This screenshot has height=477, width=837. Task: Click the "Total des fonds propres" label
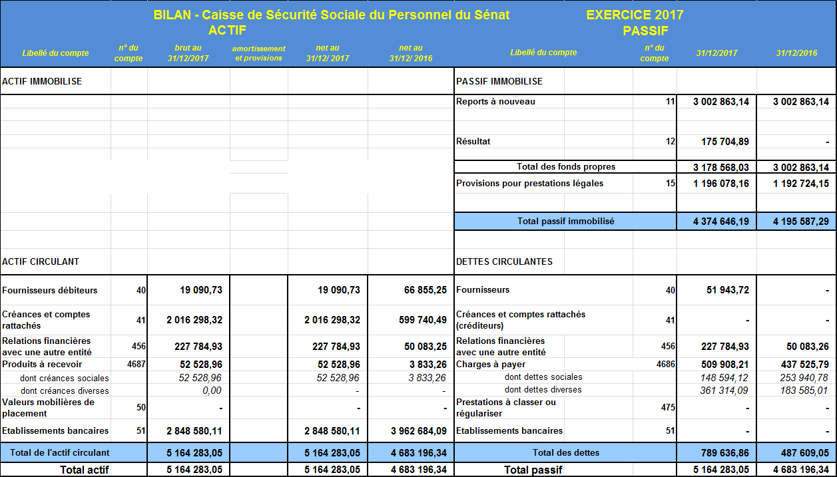tap(565, 167)
